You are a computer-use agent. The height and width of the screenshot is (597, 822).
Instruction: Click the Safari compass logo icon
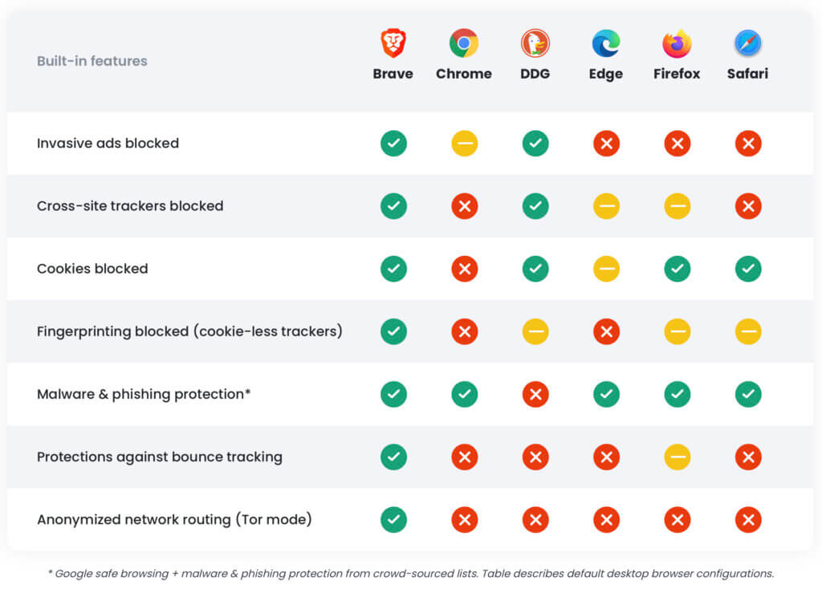click(748, 43)
